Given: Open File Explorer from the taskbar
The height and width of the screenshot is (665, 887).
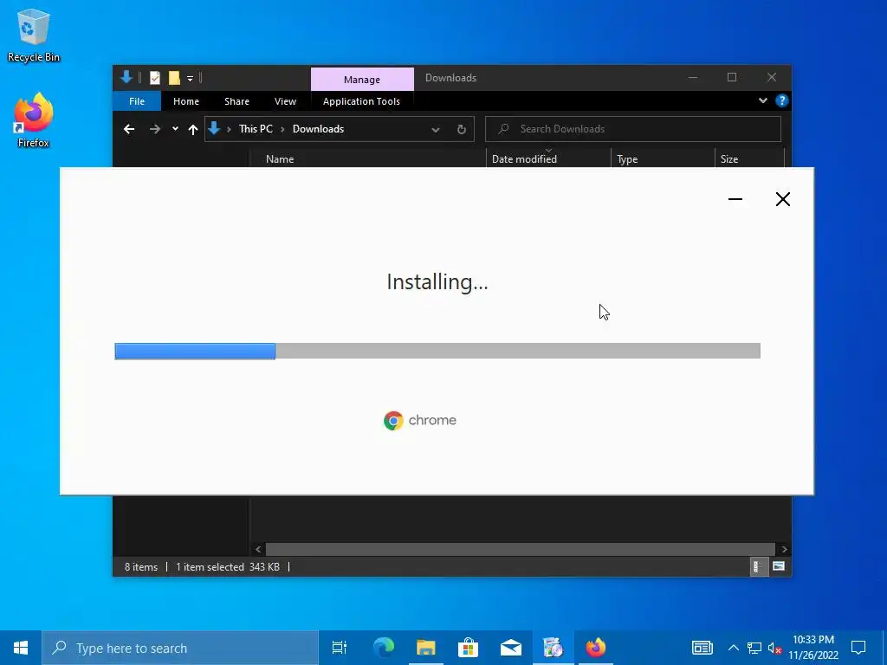Looking at the screenshot, I should 426,648.
